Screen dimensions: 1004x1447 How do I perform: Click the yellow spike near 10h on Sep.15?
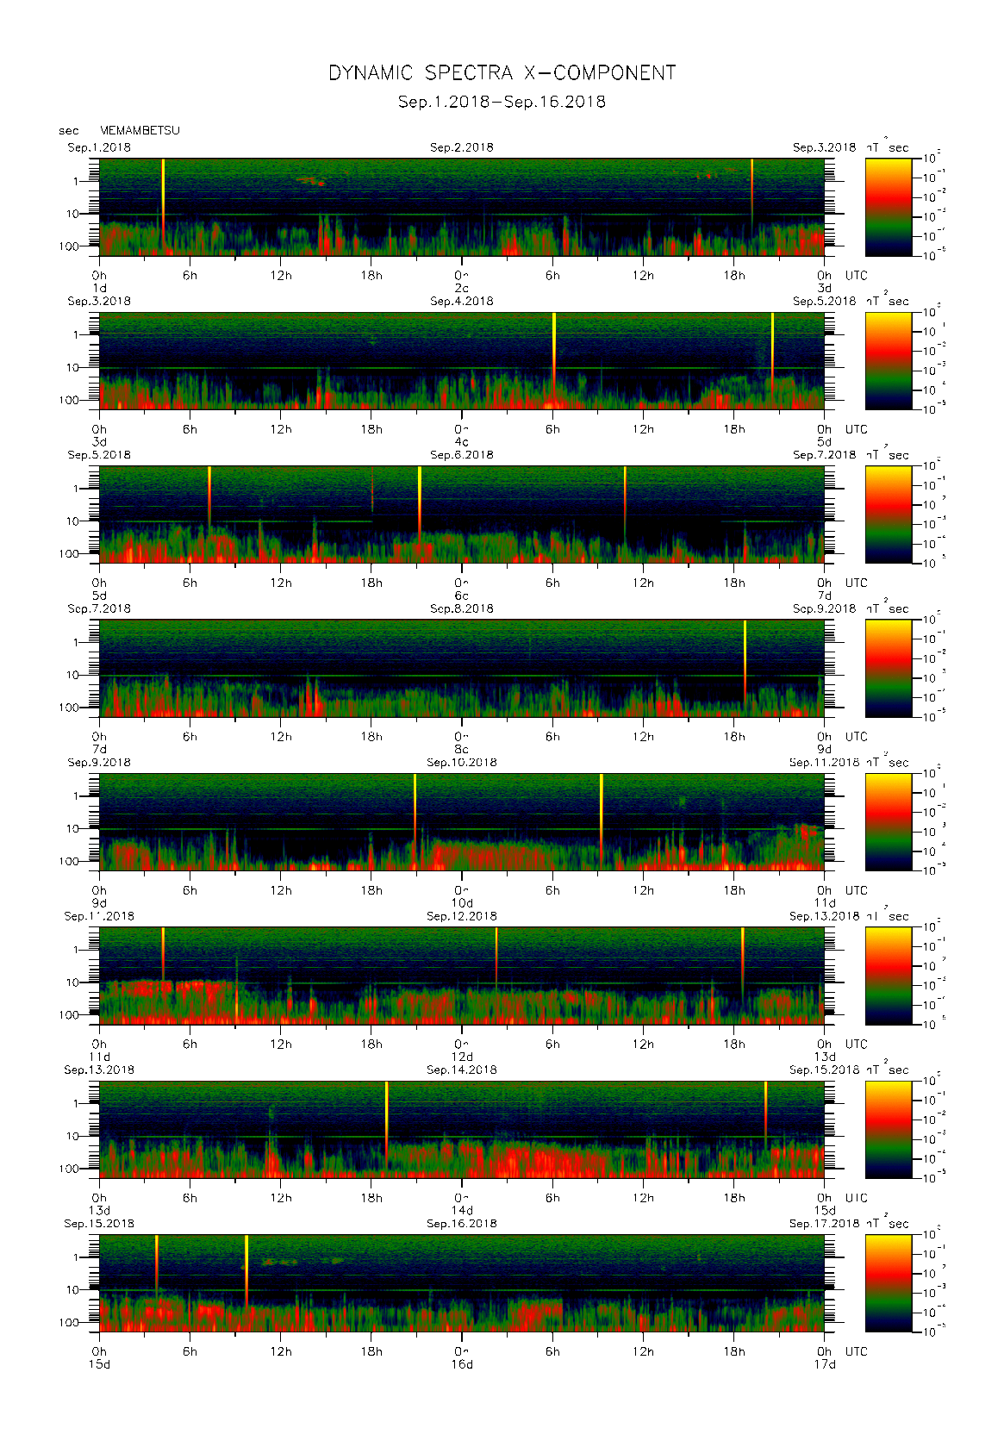coord(246,1271)
